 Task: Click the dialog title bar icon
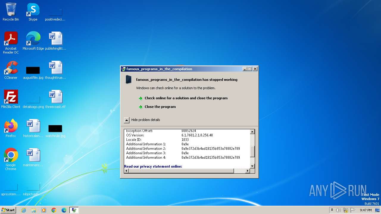tap(124, 69)
